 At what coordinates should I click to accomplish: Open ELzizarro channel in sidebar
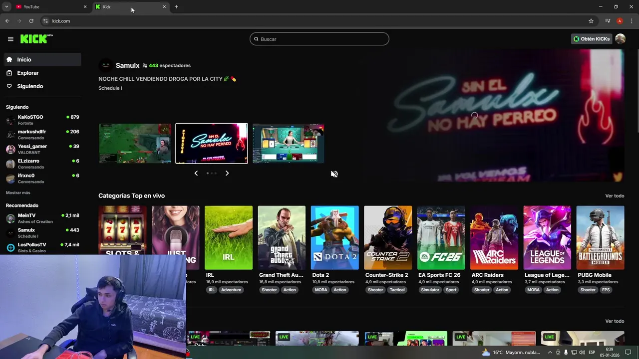coord(42,164)
